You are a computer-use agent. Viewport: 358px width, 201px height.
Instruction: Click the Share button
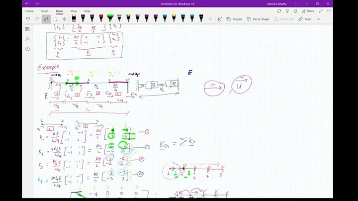308,11
